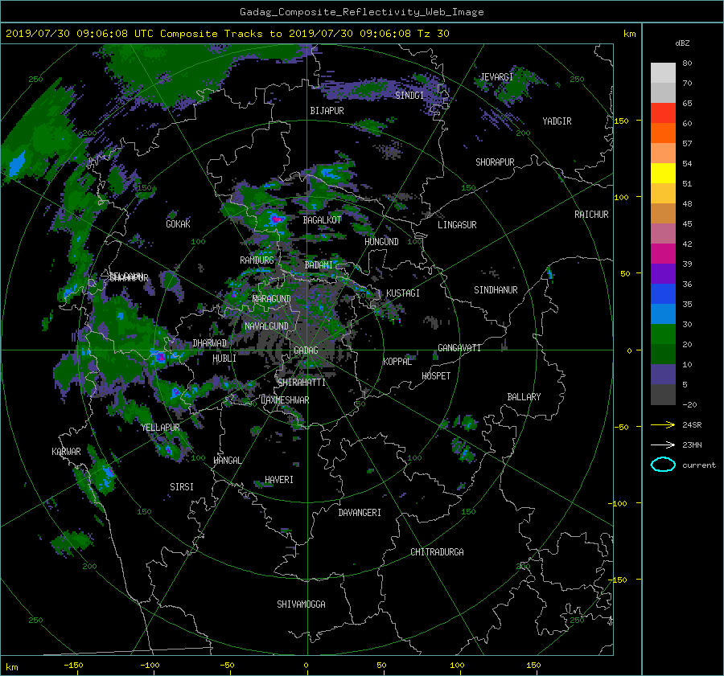
Task: Select the red 60-65 dBZ legend swatch
Action: (x=663, y=113)
